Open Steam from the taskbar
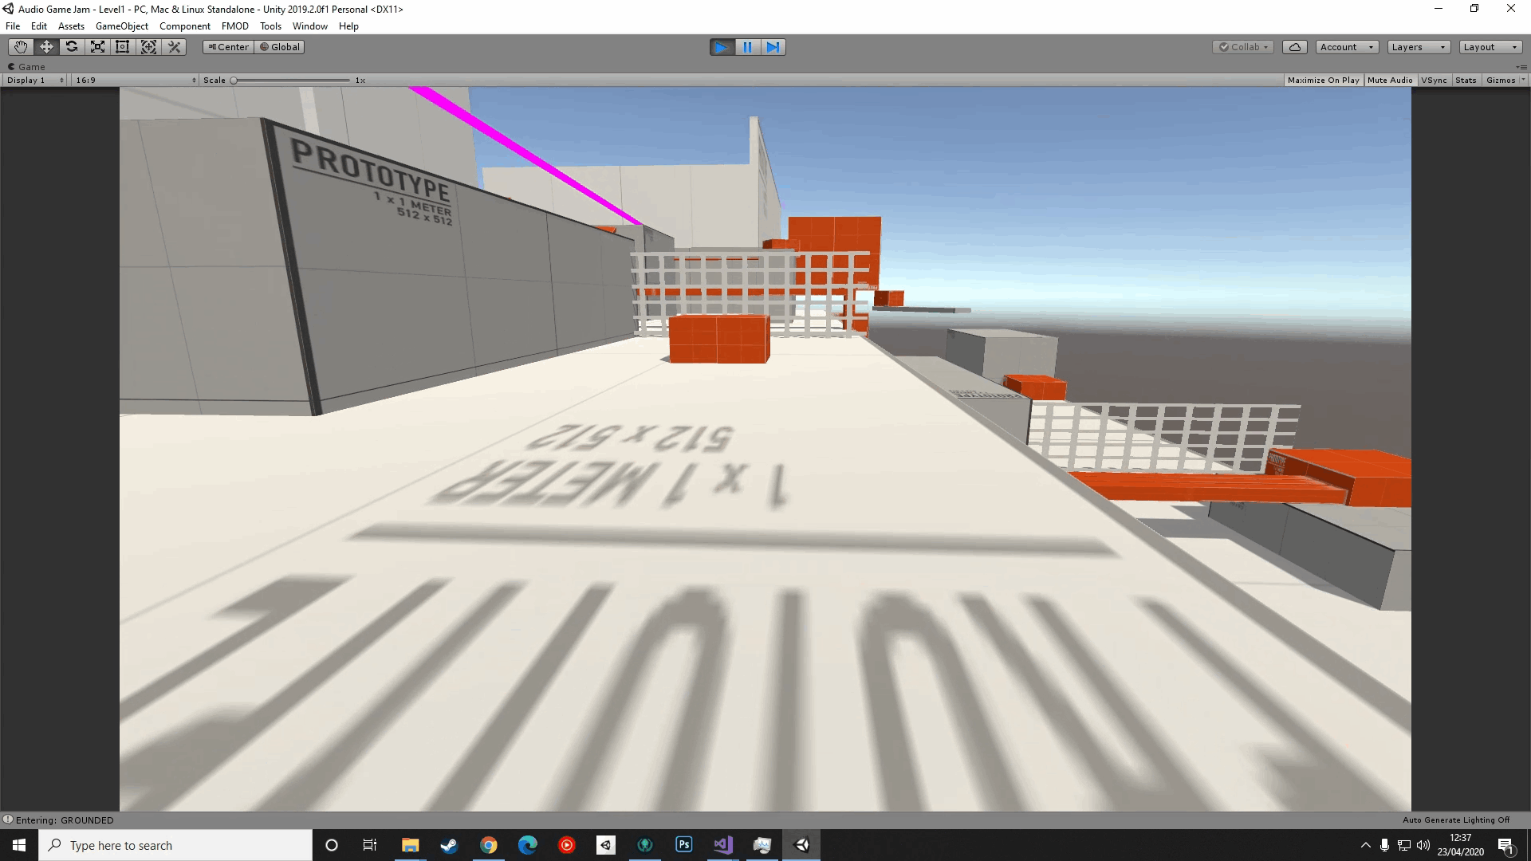 [449, 845]
